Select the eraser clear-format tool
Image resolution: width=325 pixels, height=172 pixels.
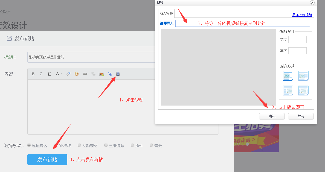click(x=68, y=74)
